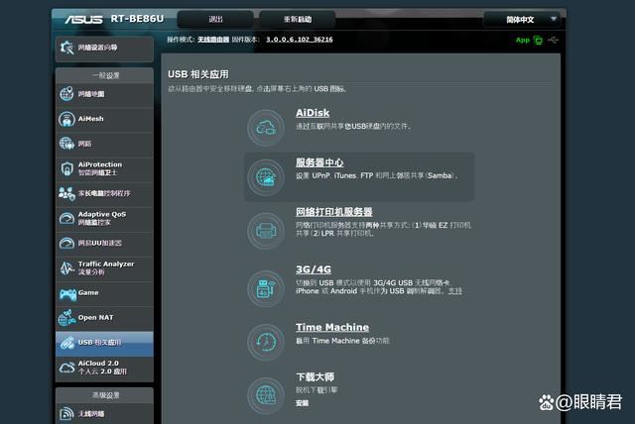Click the 服务器中心 round icon
635x424 pixels.
[266, 176]
